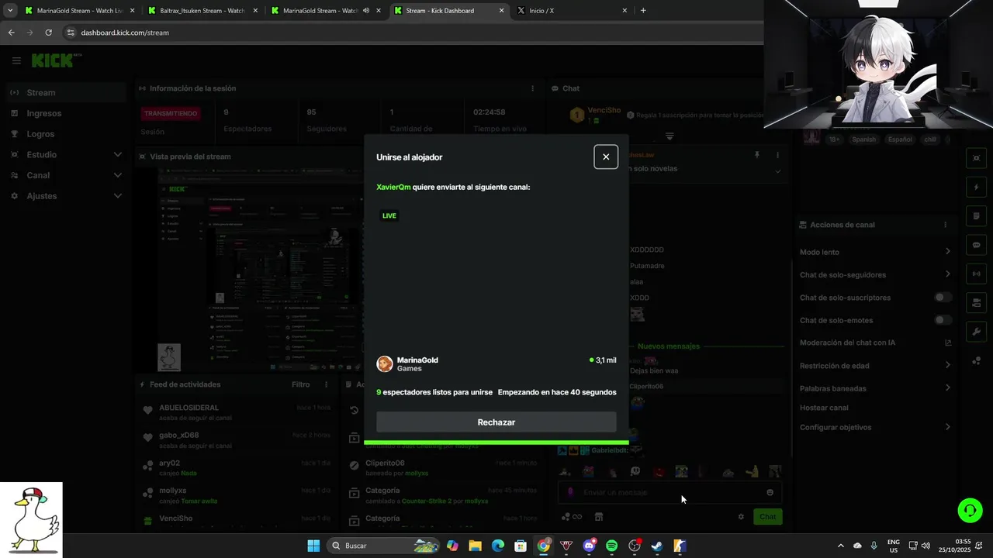Click the chat message input field
This screenshot has width=993, height=558.
(x=669, y=492)
